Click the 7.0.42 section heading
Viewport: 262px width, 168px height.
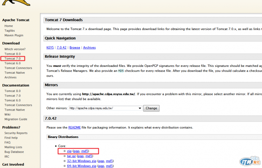51,118
